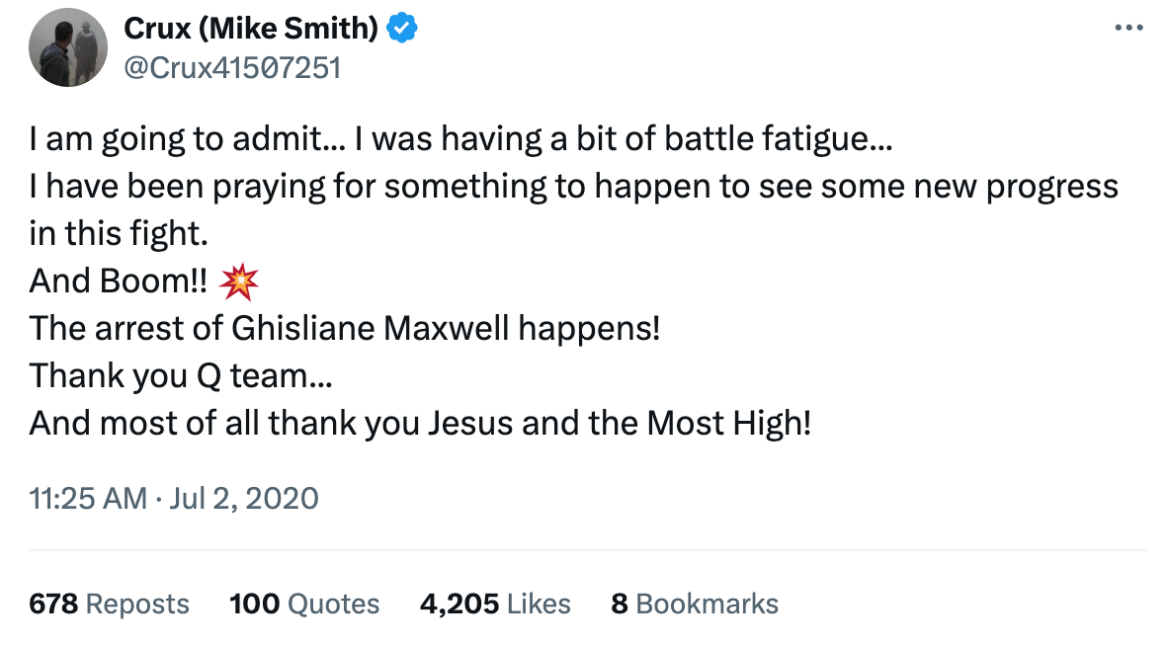The height and width of the screenshot is (646, 1170).
Task: View the 100 Quotes of this tweet
Action: 303,604
